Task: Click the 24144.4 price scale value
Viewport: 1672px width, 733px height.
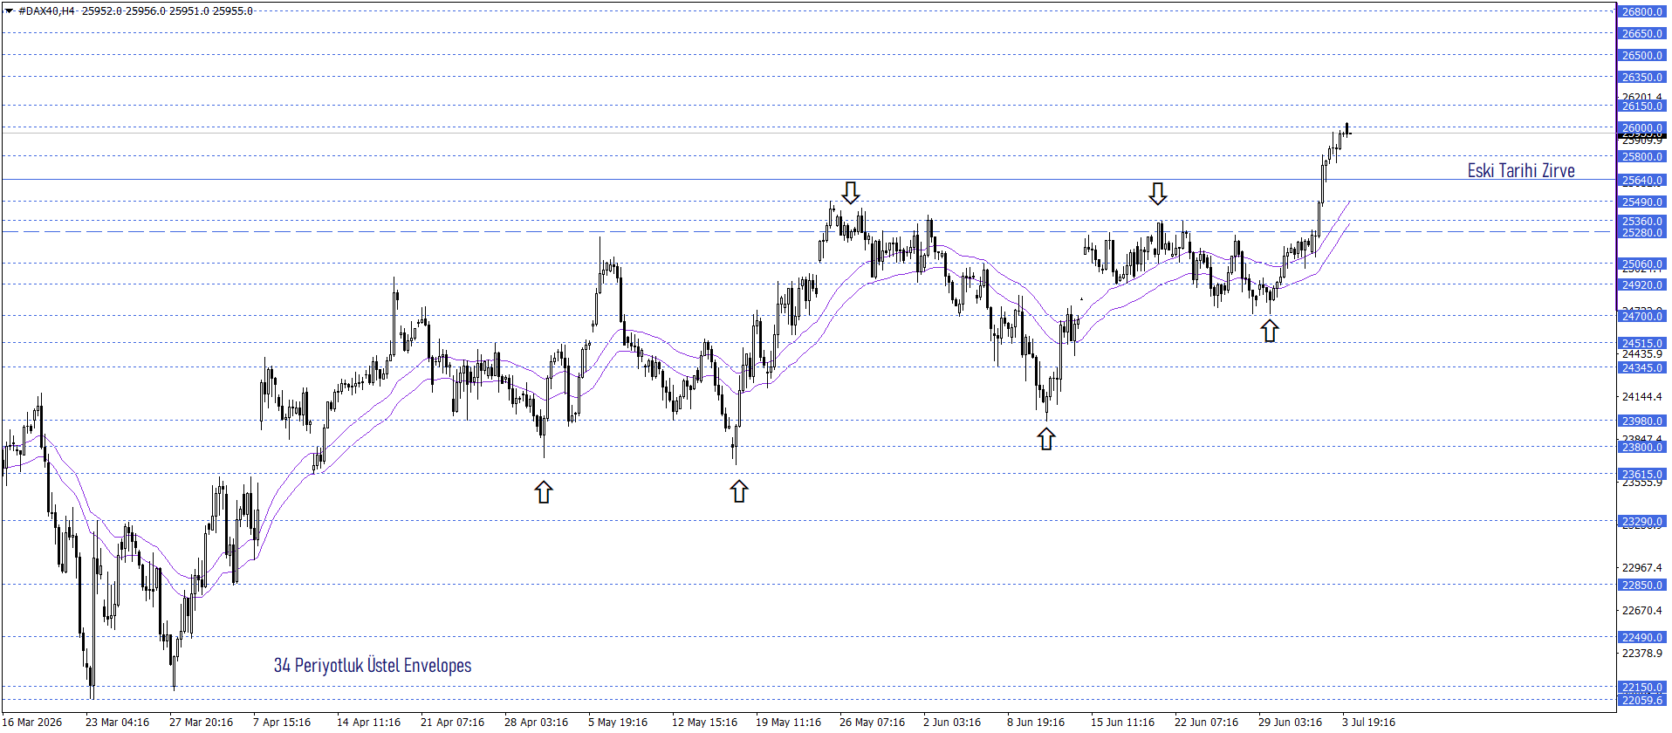Action: click(1641, 396)
